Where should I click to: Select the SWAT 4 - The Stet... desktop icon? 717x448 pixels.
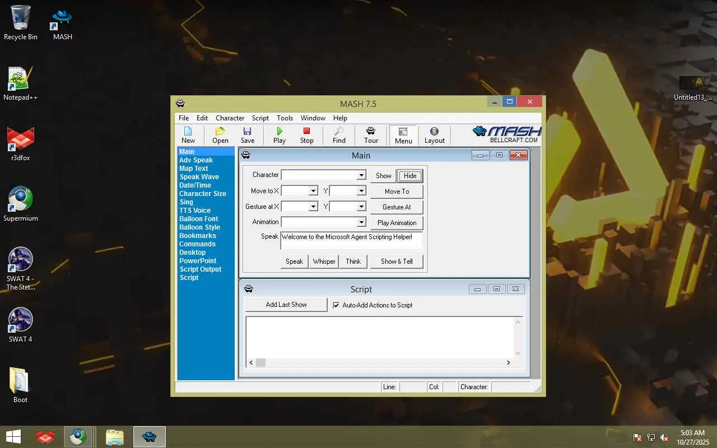point(21,269)
